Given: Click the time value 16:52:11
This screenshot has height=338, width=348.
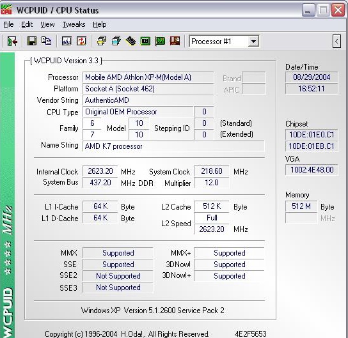Looking at the screenshot, I should click(312, 89).
